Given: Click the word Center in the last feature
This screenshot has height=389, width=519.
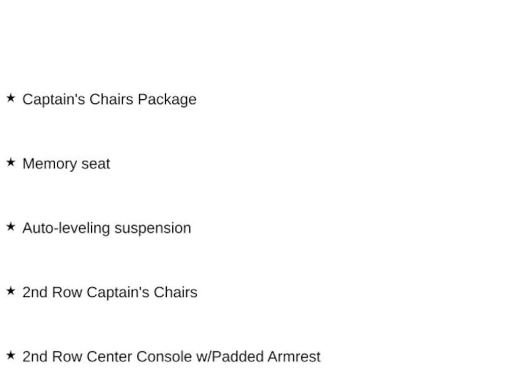Looking at the screenshot, I should [x=109, y=357].
